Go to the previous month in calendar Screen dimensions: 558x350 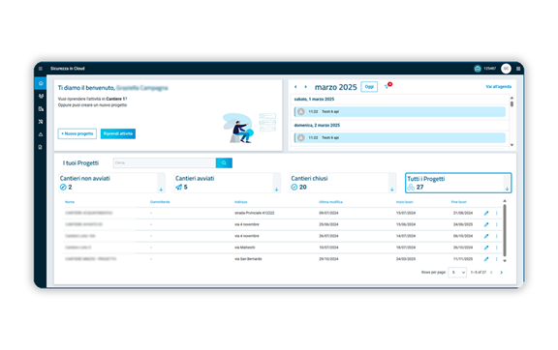pyautogui.click(x=295, y=87)
